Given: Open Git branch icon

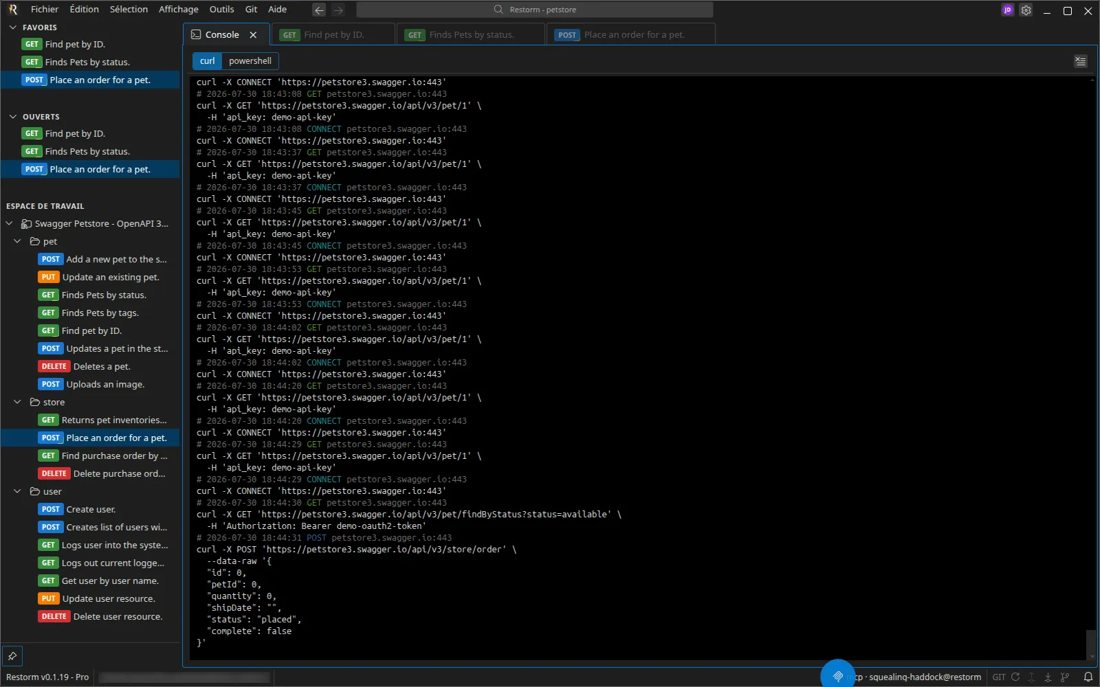Looking at the screenshot, I should click(x=1065, y=677).
